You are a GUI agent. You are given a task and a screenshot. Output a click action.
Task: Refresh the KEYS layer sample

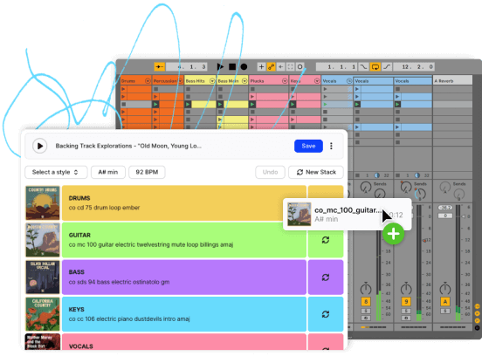click(326, 314)
